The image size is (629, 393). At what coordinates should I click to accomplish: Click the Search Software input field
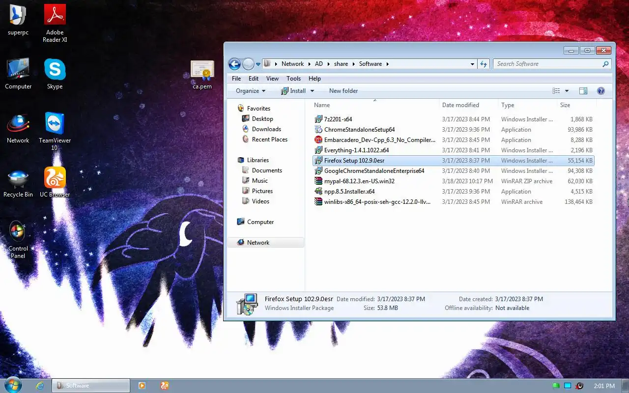pyautogui.click(x=547, y=64)
